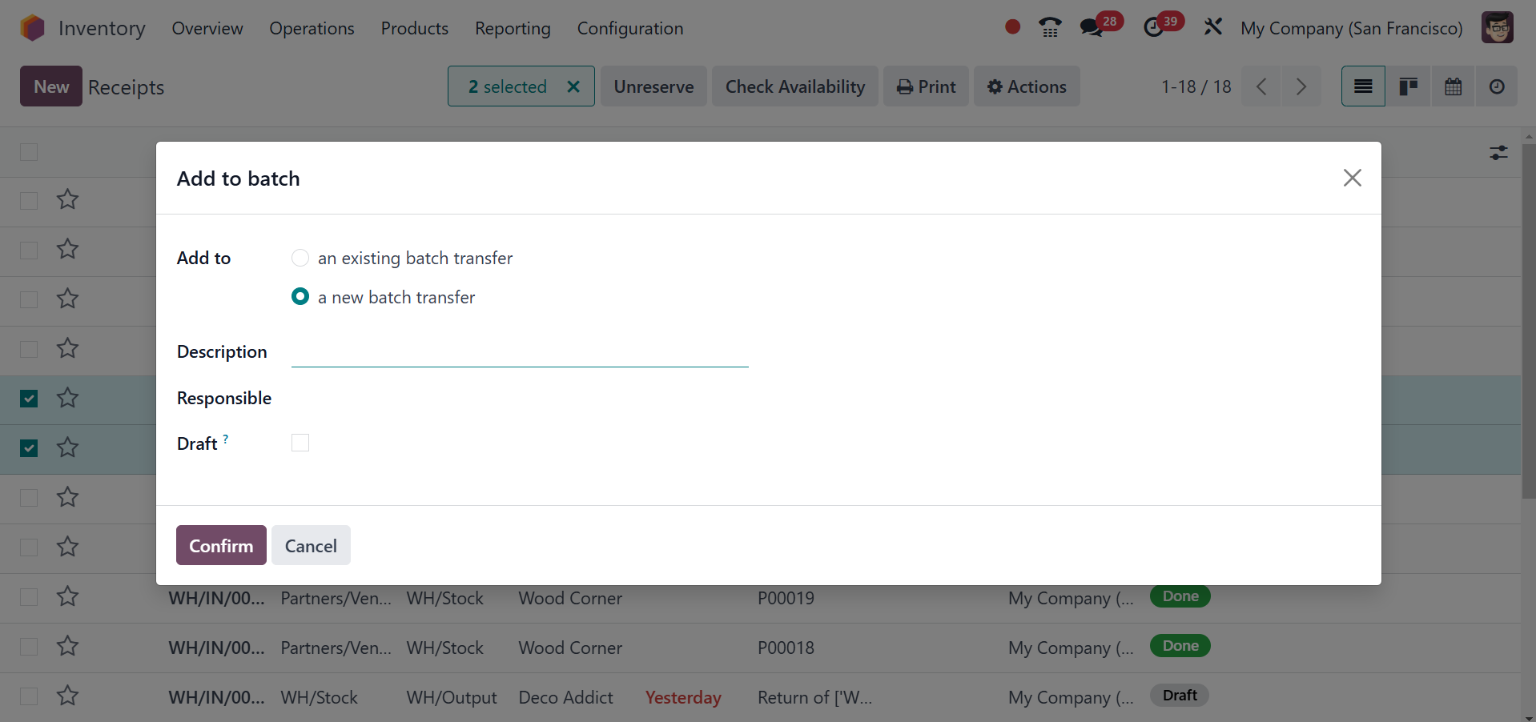The height and width of the screenshot is (722, 1536).
Task: Click the WH/Output destination cell
Action: [452, 697]
